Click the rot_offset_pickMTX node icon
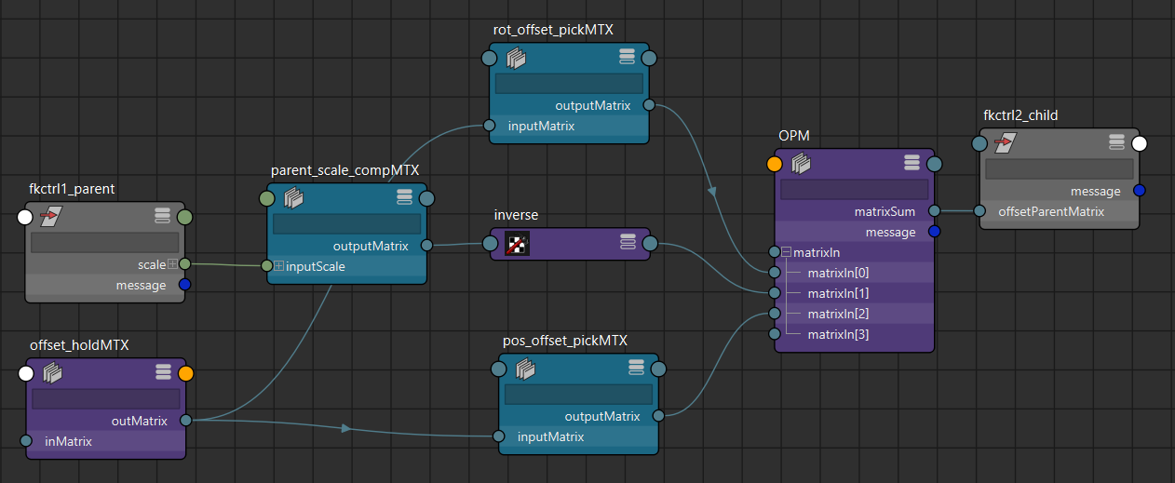The image size is (1175, 483). coord(516,59)
